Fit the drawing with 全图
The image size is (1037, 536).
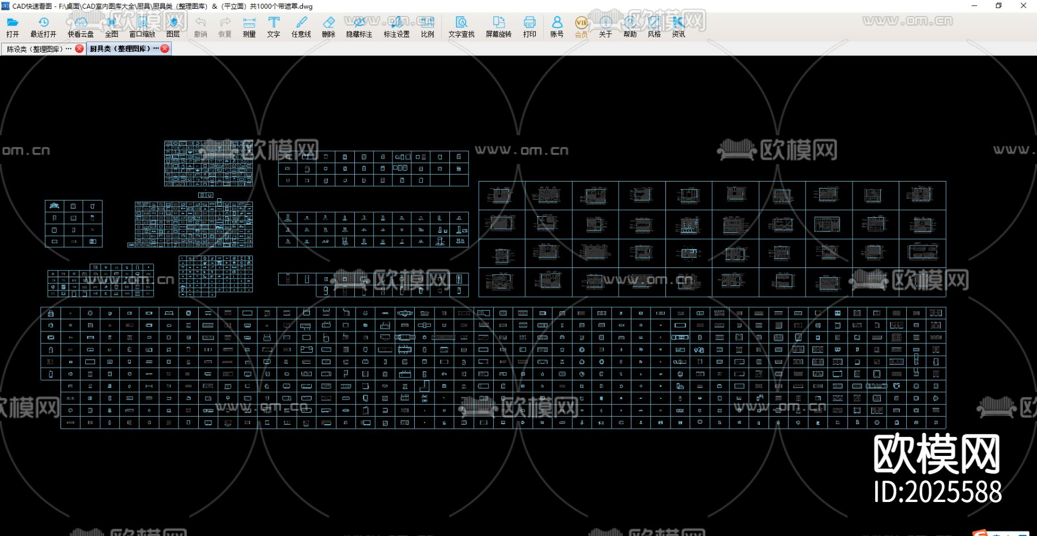112,27
